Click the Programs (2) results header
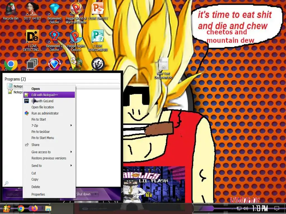286x214 pixels. click(x=15, y=79)
